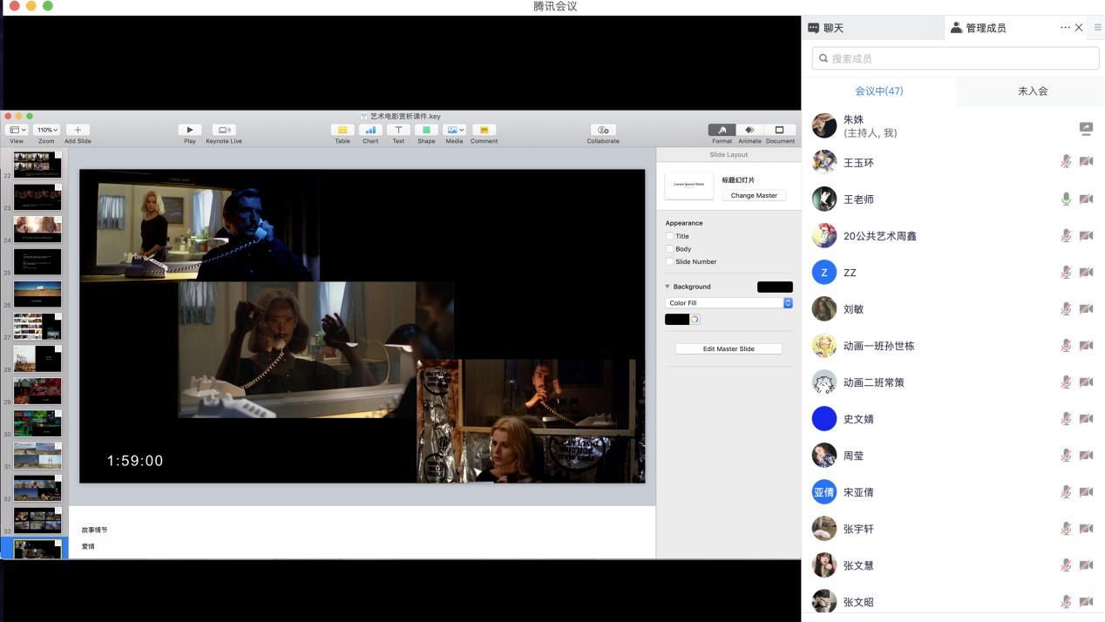Toggle the Slide Number checkbox
The height and width of the screenshot is (622, 1105).
click(x=669, y=261)
